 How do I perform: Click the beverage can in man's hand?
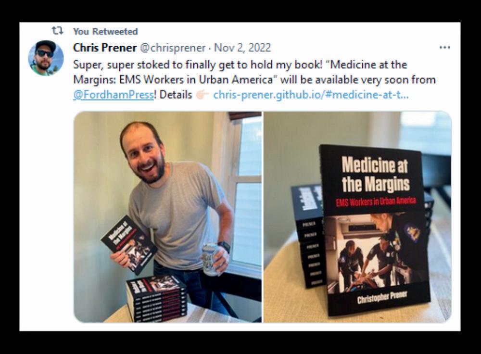pyautogui.click(x=211, y=259)
